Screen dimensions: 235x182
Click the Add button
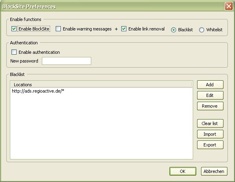click(x=210, y=85)
